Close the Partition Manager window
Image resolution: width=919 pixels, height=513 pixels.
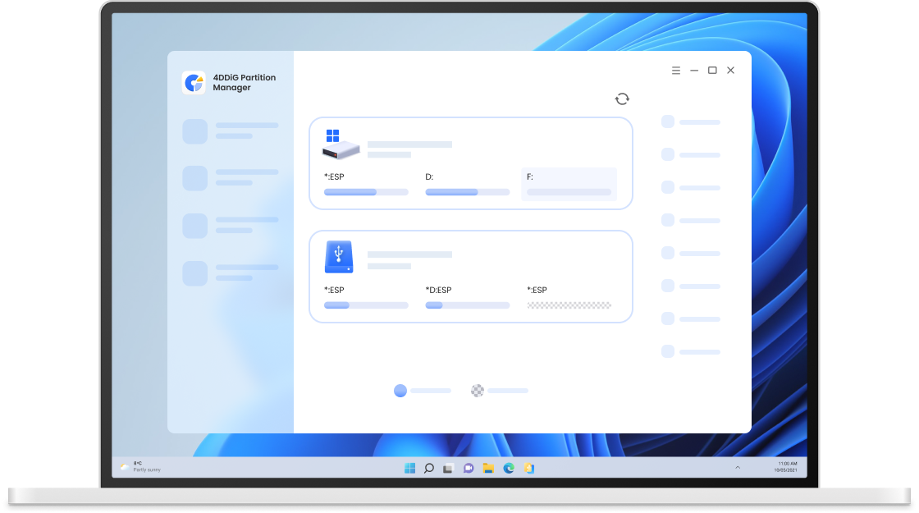(730, 71)
